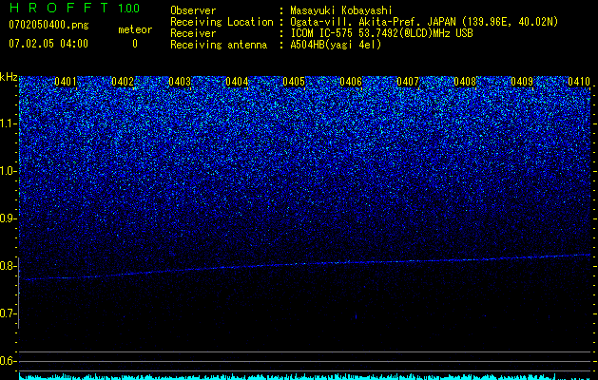The width and height of the screenshot is (598, 380).
Task: Click the Receiving Location field label
Action: point(222,22)
